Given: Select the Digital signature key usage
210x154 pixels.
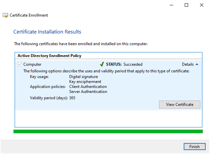Looking at the screenshot, I should coord(83,77).
